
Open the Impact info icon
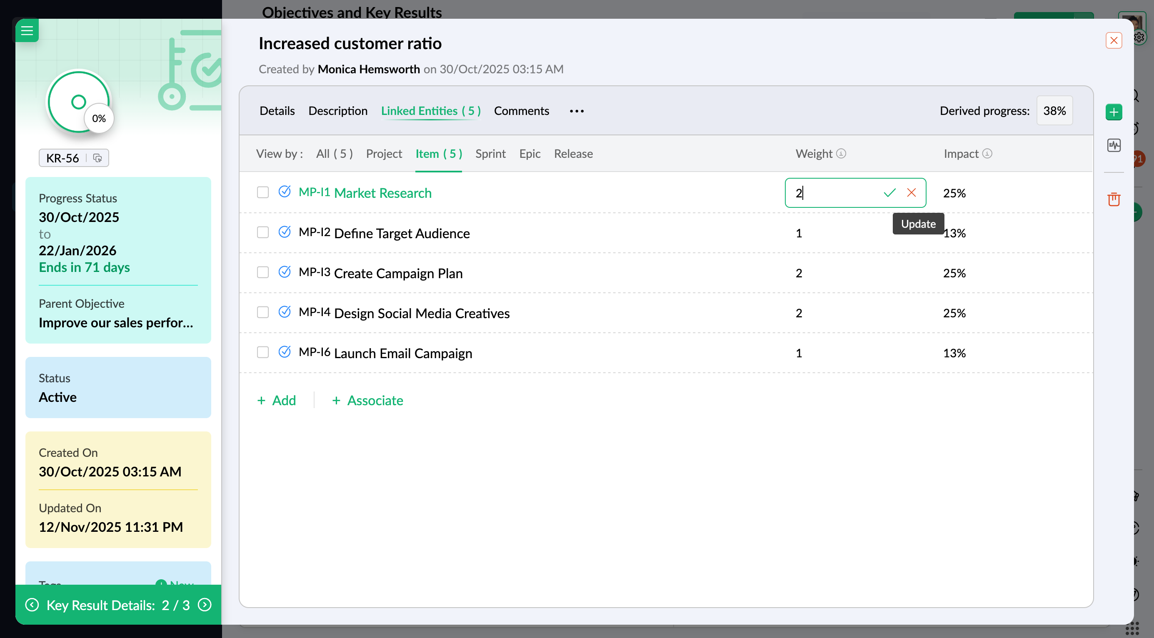[x=987, y=154]
